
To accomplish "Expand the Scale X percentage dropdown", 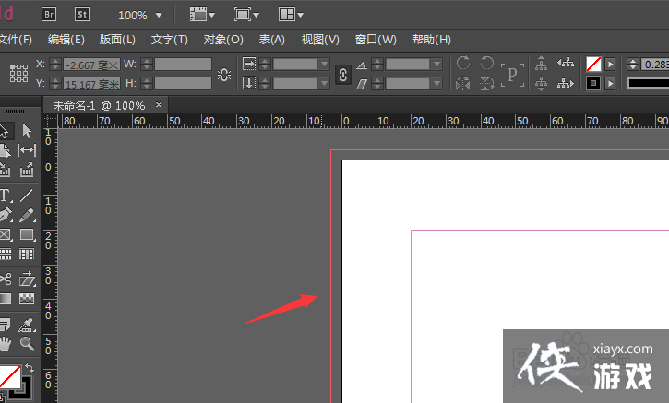I will point(324,64).
